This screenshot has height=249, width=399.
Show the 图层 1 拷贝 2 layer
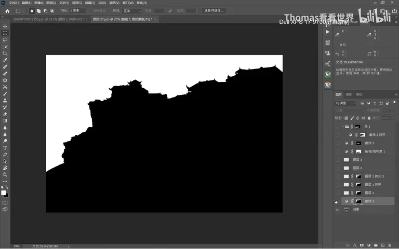tap(337, 176)
